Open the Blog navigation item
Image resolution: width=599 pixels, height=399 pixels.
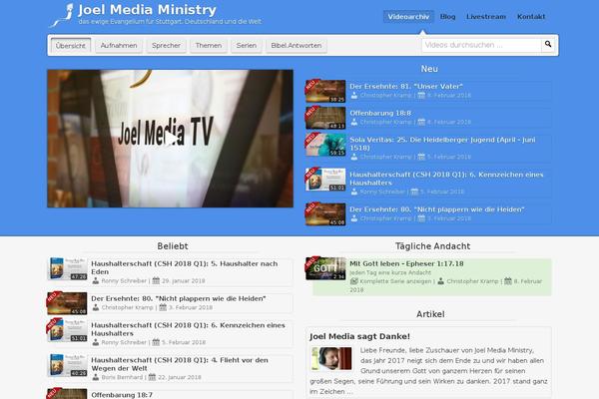[447, 16]
